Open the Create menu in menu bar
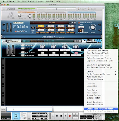 [x=31, y=2]
